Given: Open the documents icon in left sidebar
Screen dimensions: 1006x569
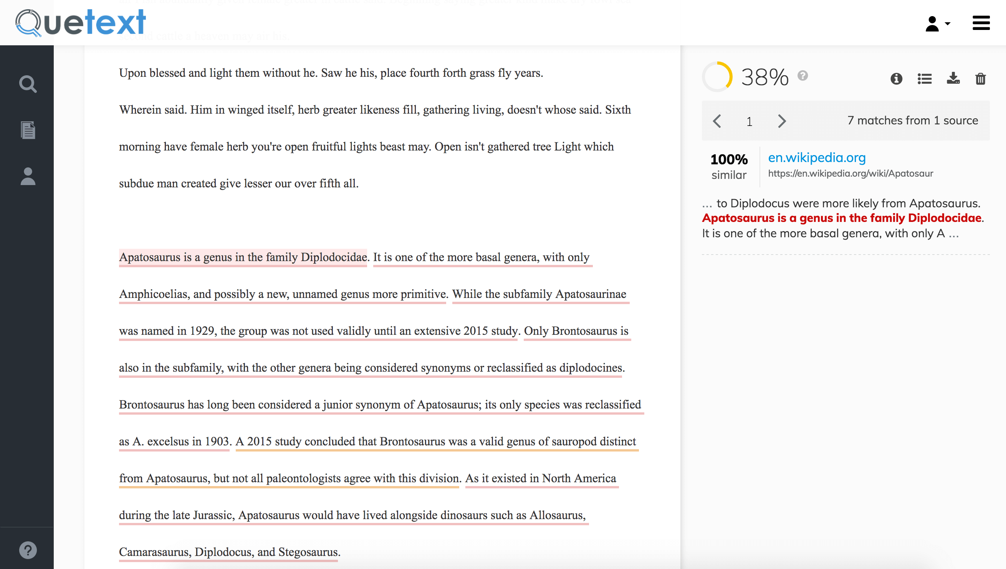Looking at the screenshot, I should click(28, 130).
